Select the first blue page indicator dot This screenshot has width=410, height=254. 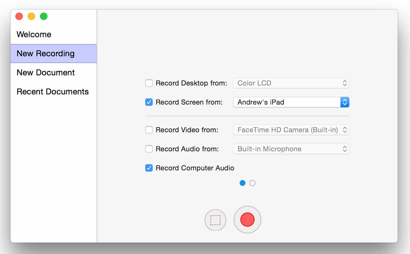click(243, 183)
